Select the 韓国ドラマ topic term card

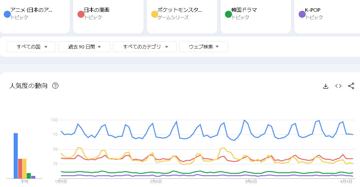[256, 14]
